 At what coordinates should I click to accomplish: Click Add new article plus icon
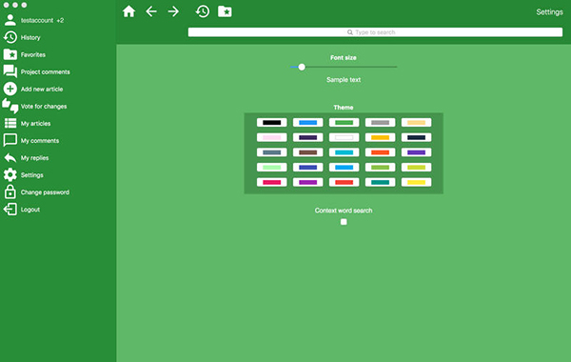(x=10, y=89)
